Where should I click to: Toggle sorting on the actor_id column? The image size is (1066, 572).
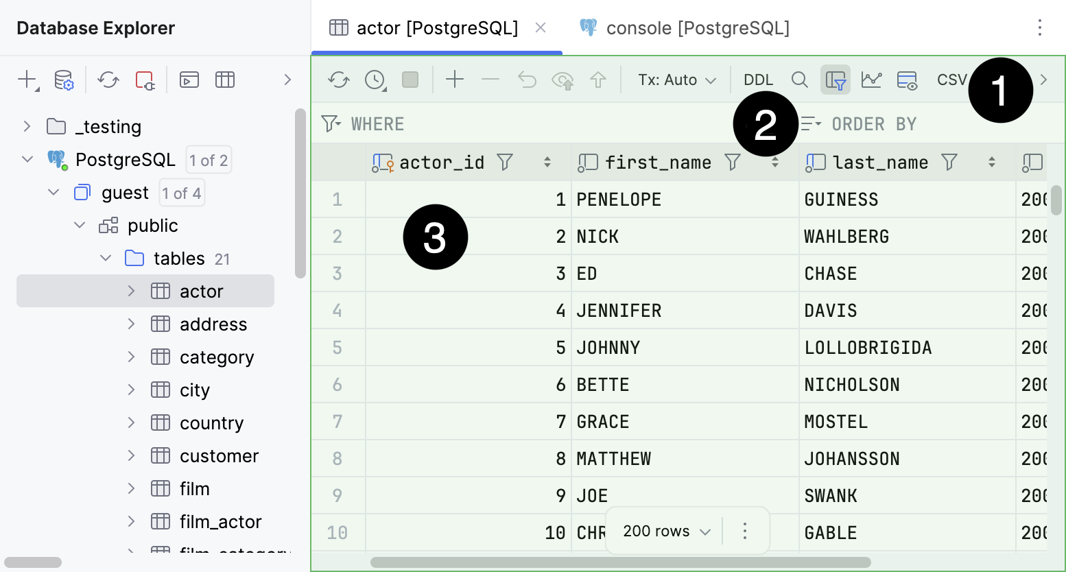[547, 162]
